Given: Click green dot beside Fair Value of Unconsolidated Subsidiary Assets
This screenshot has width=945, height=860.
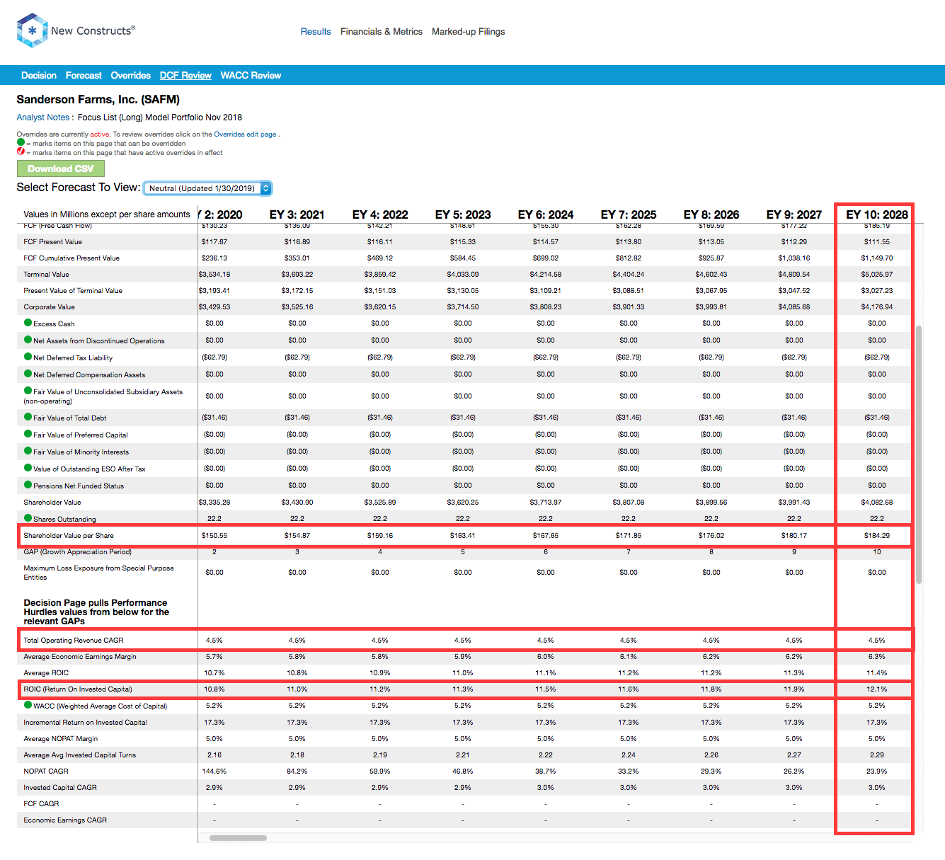Looking at the screenshot, I should coord(28,391).
